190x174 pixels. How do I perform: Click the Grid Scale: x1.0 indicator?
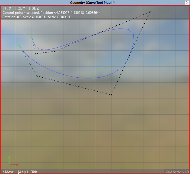click(x=177, y=172)
